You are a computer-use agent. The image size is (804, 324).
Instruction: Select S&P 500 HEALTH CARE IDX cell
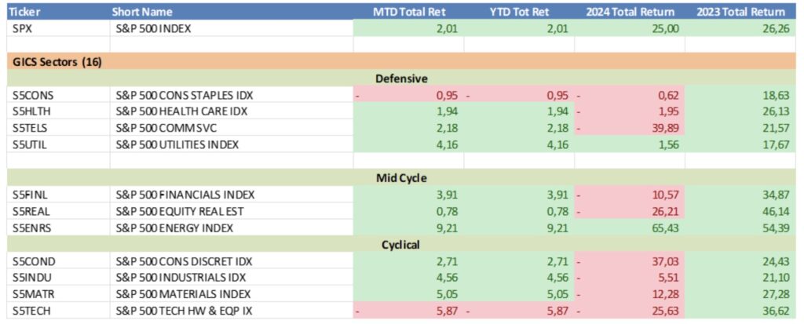pos(181,111)
